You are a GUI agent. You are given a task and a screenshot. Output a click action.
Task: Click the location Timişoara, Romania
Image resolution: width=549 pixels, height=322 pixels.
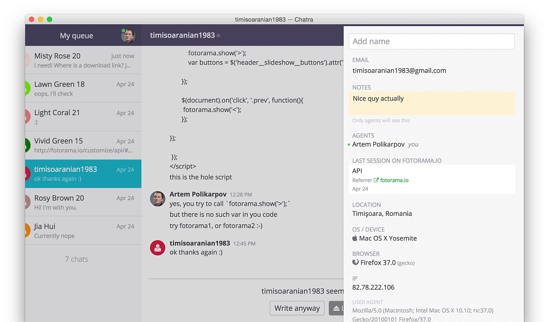tap(382, 214)
